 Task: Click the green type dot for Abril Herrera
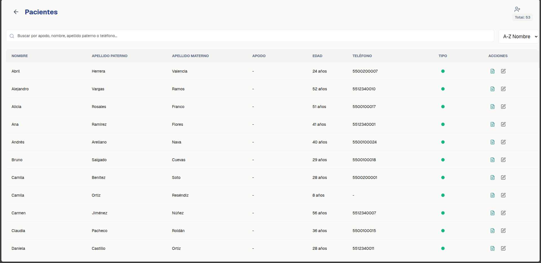pos(443,71)
